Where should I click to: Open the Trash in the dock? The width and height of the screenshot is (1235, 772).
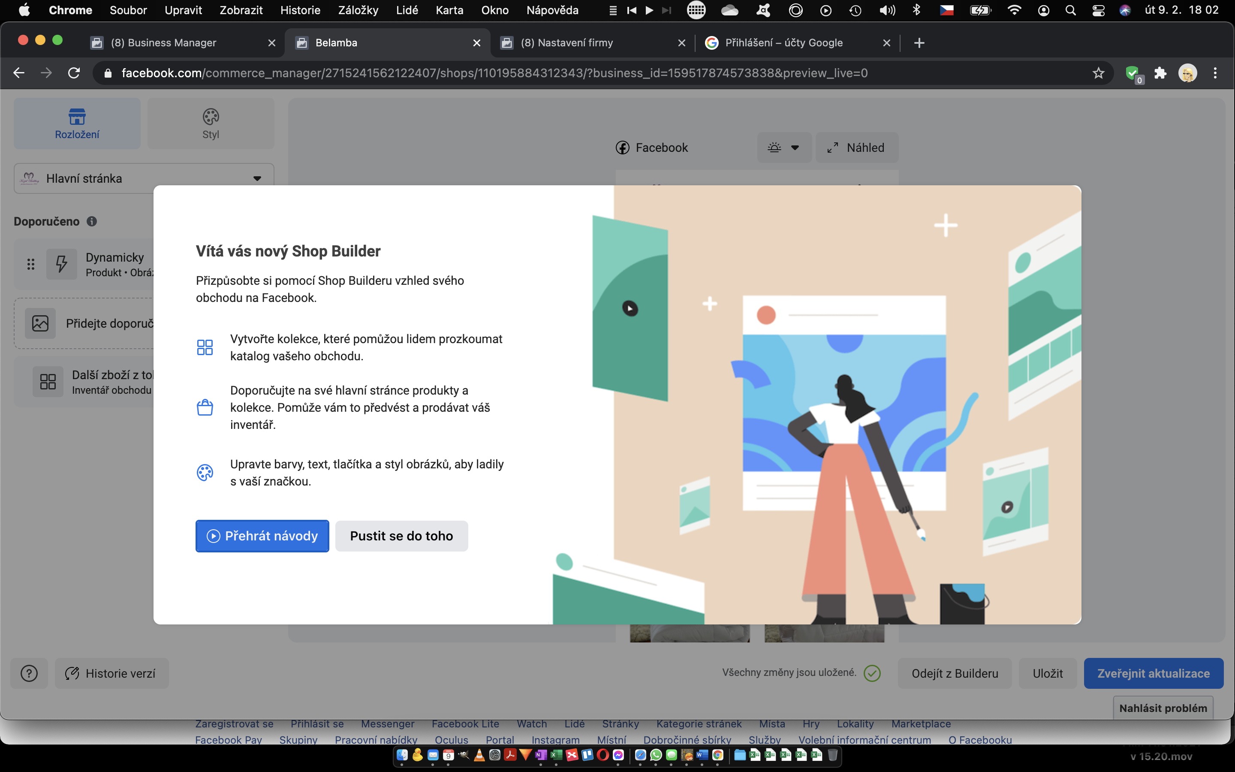(x=832, y=755)
